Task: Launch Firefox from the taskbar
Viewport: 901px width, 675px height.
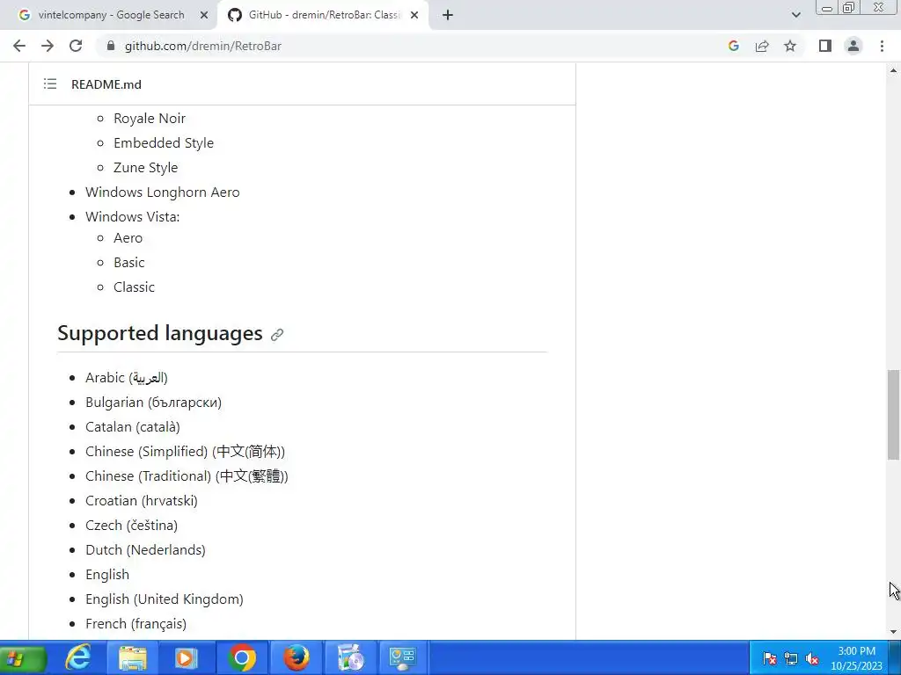Action: click(x=297, y=657)
